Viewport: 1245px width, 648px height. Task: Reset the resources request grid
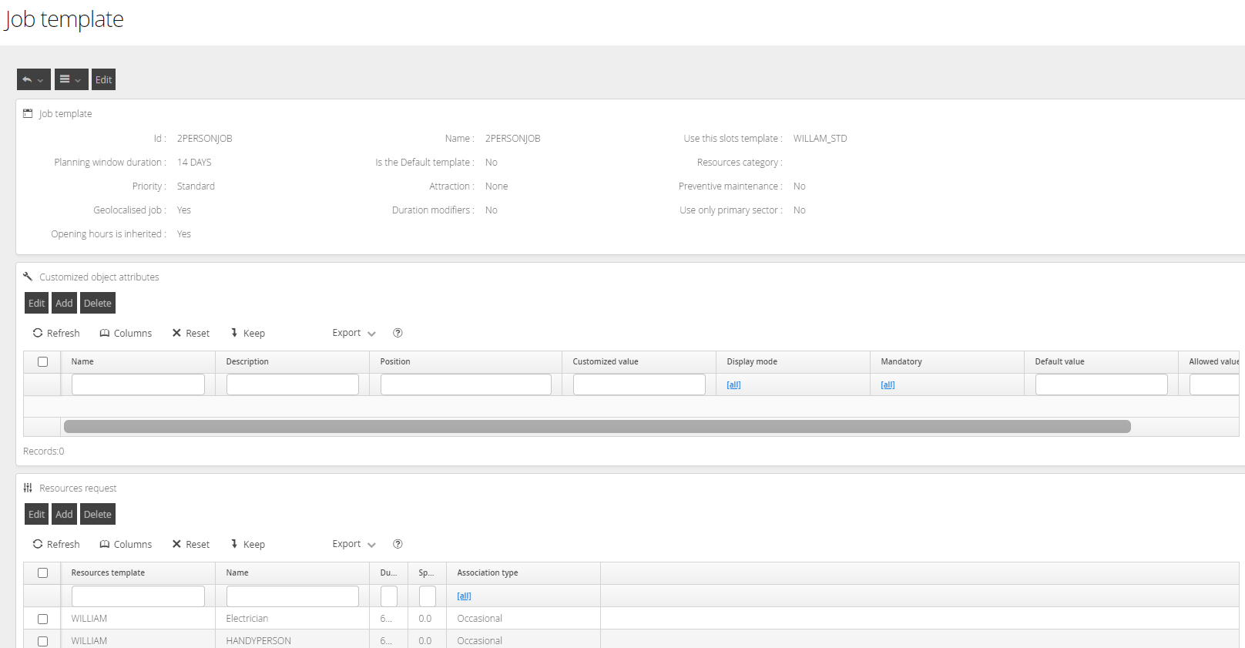click(x=191, y=544)
